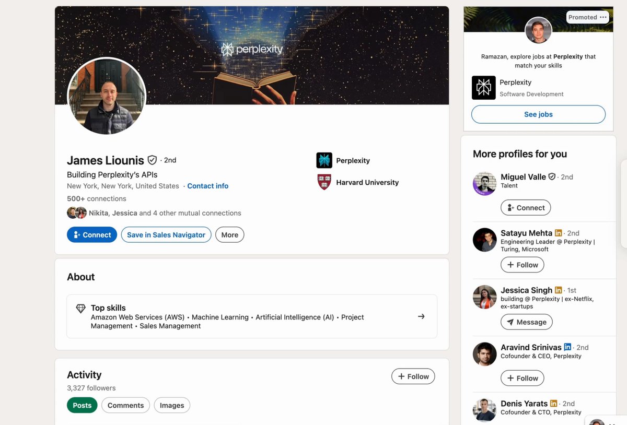Click the avatar in the promoted ad
This screenshot has height=425, width=627.
point(538,30)
